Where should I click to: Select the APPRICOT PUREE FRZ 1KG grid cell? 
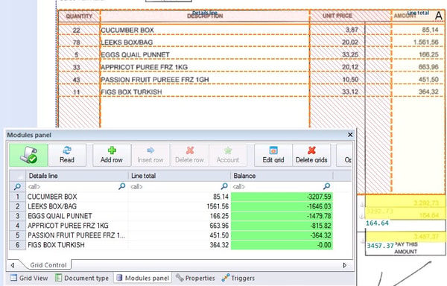coord(77,226)
